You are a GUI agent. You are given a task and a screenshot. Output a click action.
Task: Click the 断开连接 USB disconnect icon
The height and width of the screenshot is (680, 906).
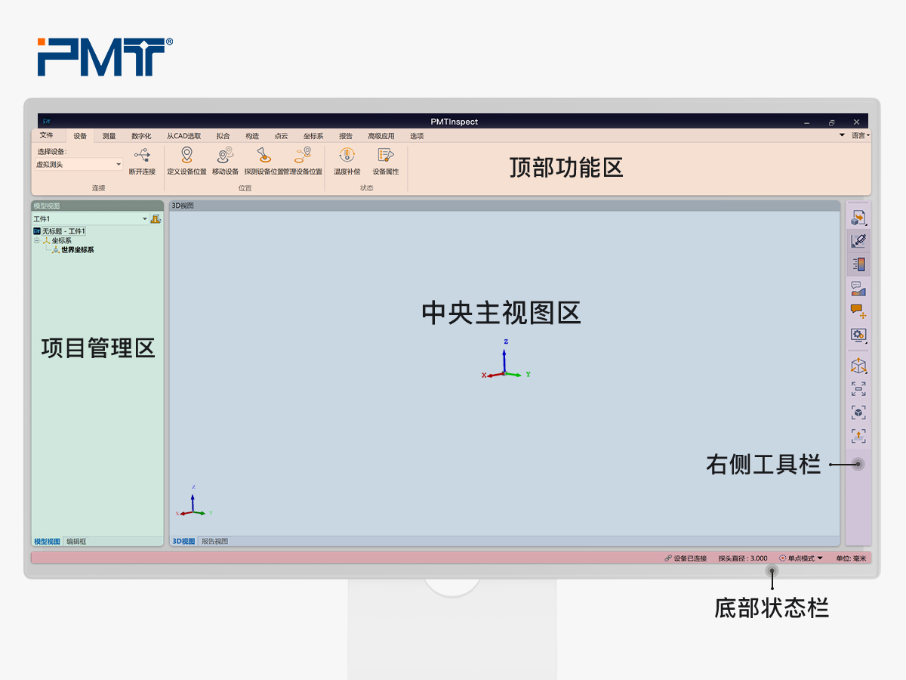tap(141, 155)
